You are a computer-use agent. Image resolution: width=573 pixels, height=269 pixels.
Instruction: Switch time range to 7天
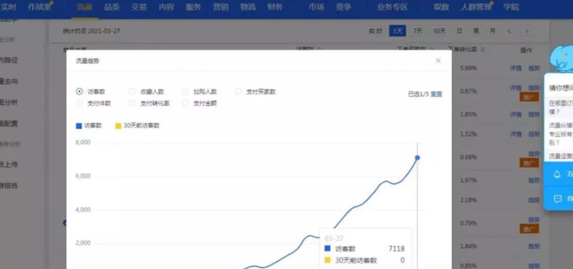pos(417,31)
